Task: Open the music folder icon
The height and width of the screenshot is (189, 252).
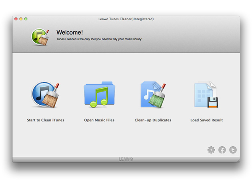Action: (99, 94)
